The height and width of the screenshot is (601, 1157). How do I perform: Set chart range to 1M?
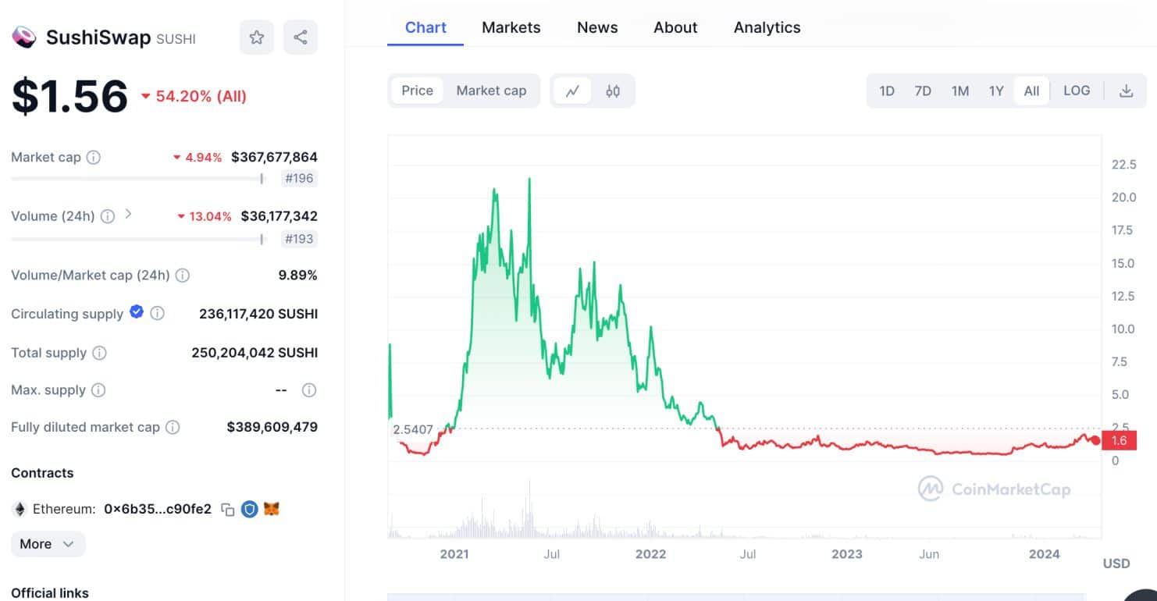pyautogui.click(x=960, y=91)
